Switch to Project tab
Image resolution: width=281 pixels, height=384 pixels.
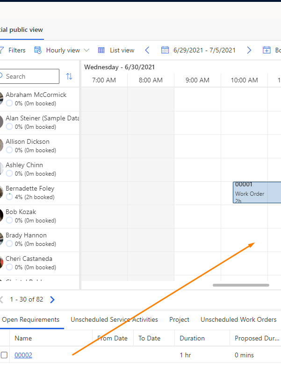pyautogui.click(x=179, y=319)
